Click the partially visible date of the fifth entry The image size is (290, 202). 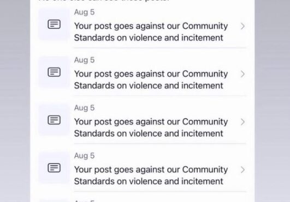pos(84,201)
